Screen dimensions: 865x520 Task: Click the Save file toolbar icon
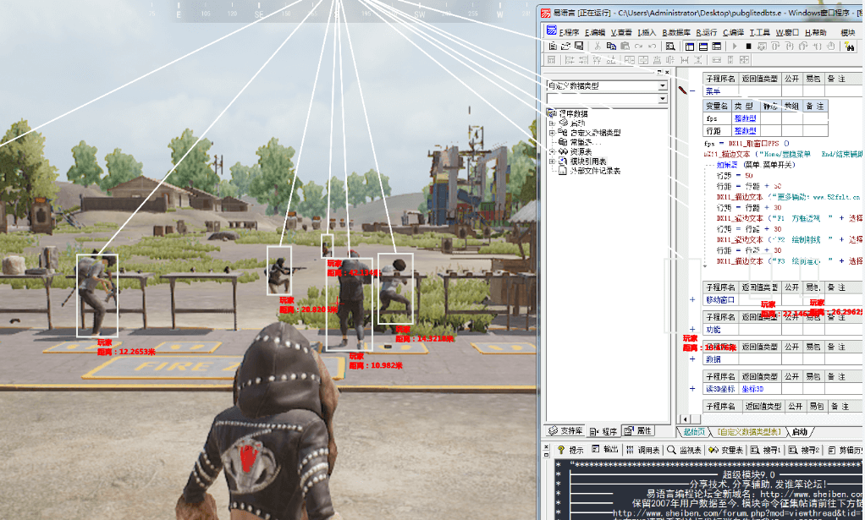(579, 47)
